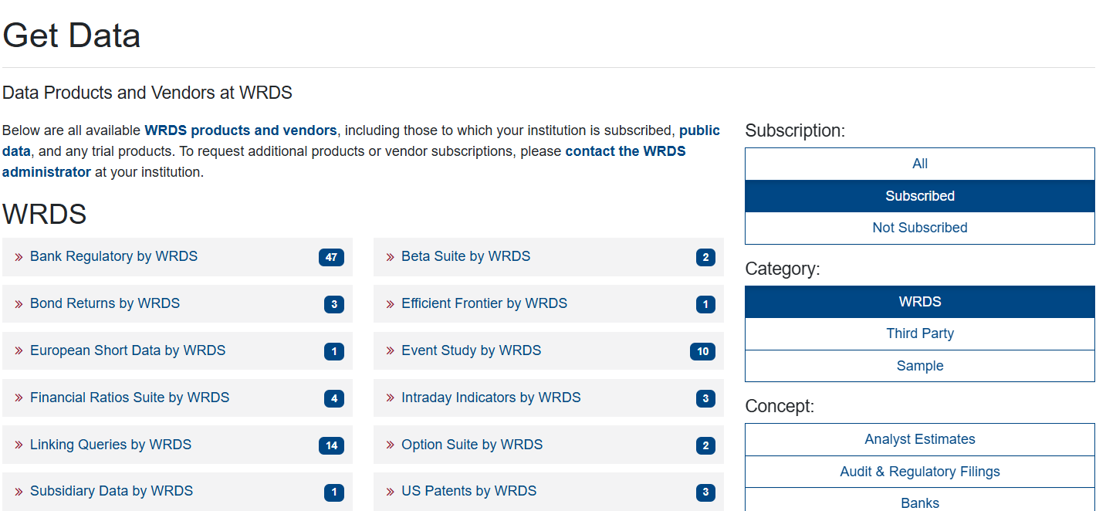Choose the Third Party category
The width and height of the screenshot is (1106, 511).
[919, 333]
